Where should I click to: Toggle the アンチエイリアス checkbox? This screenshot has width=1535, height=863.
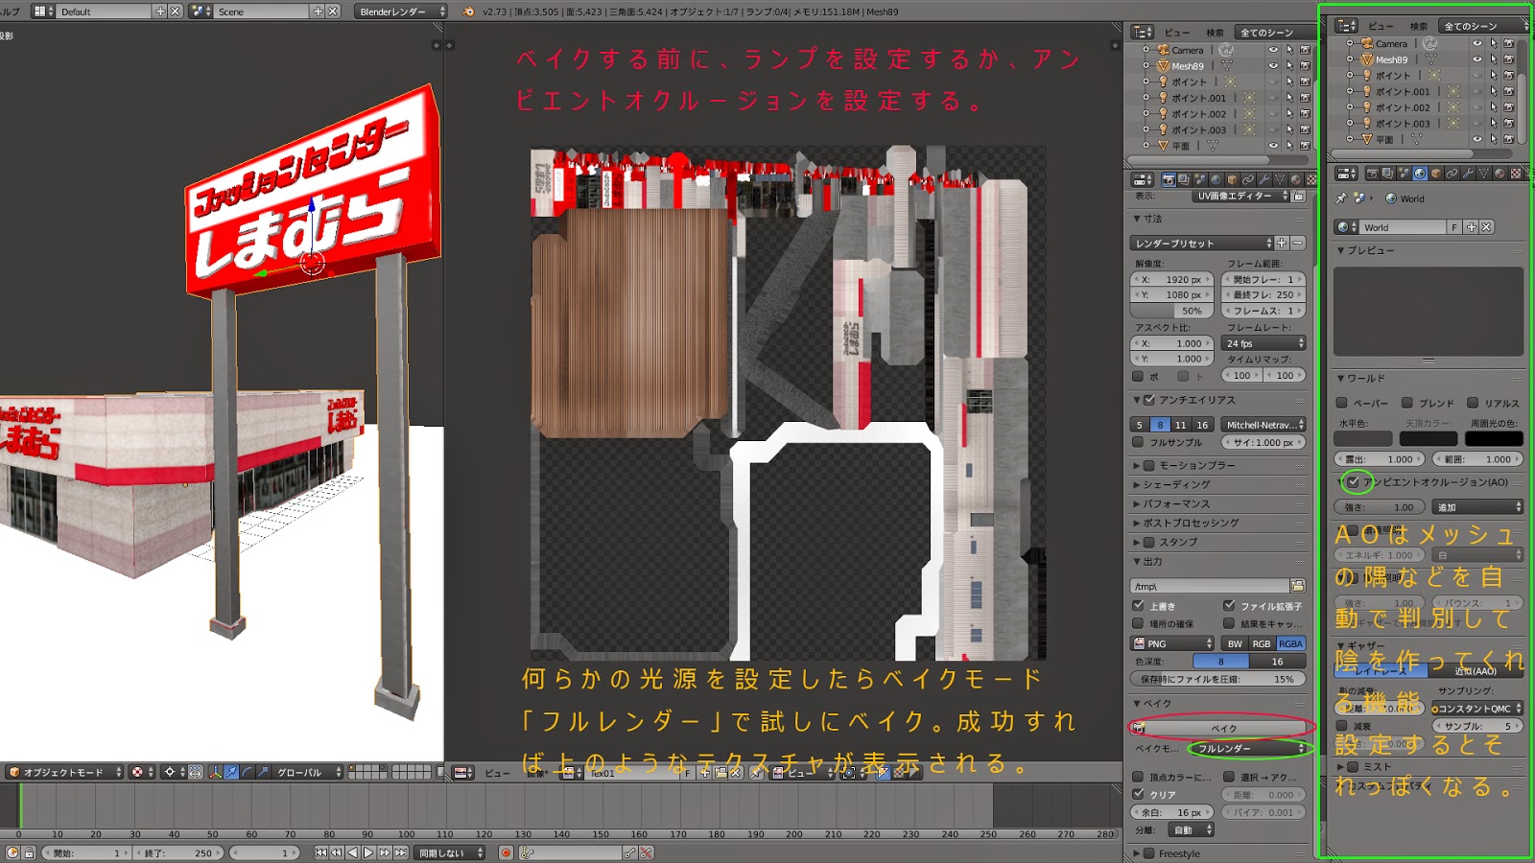coord(1149,400)
